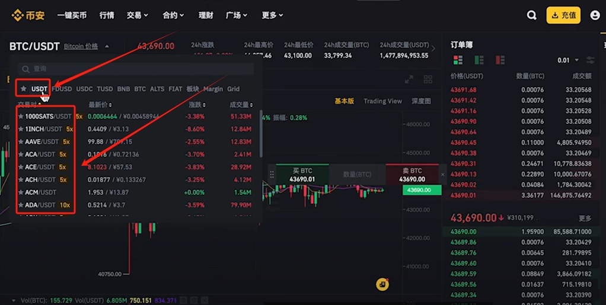The height and width of the screenshot is (305, 606).
Task: Select the FDUSD market tab
Action: click(x=62, y=89)
